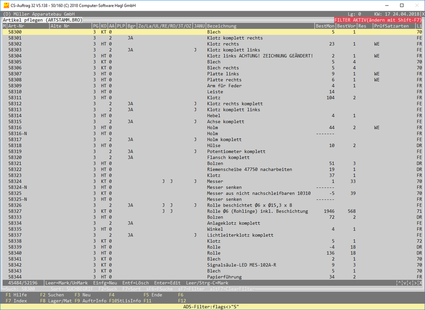The width and height of the screenshot is (425, 310).
Task: Click the red FILTER AKTIV indicator
Action: coord(371,20)
